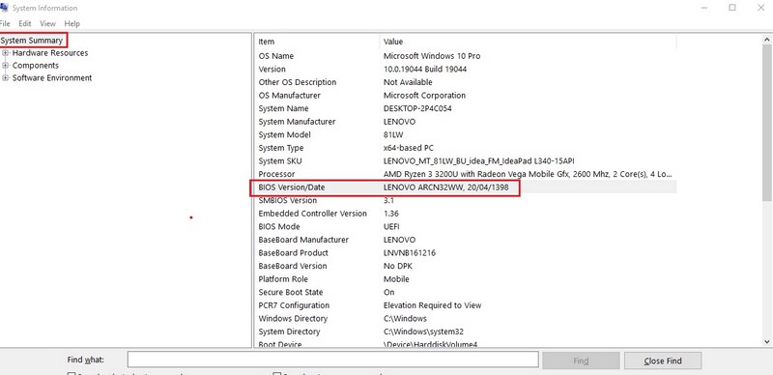Select the Version row label
The width and height of the screenshot is (773, 375).
[272, 69]
